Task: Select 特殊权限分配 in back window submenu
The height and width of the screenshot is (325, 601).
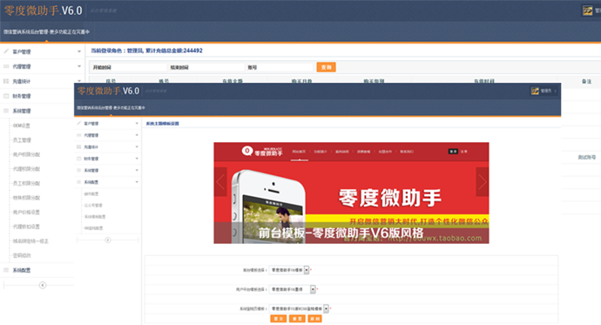Action: tap(26, 198)
